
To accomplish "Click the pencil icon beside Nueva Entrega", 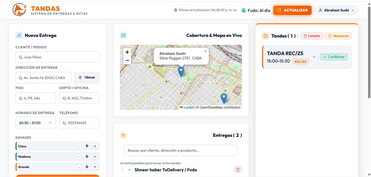I will pyautogui.click(x=19, y=35).
